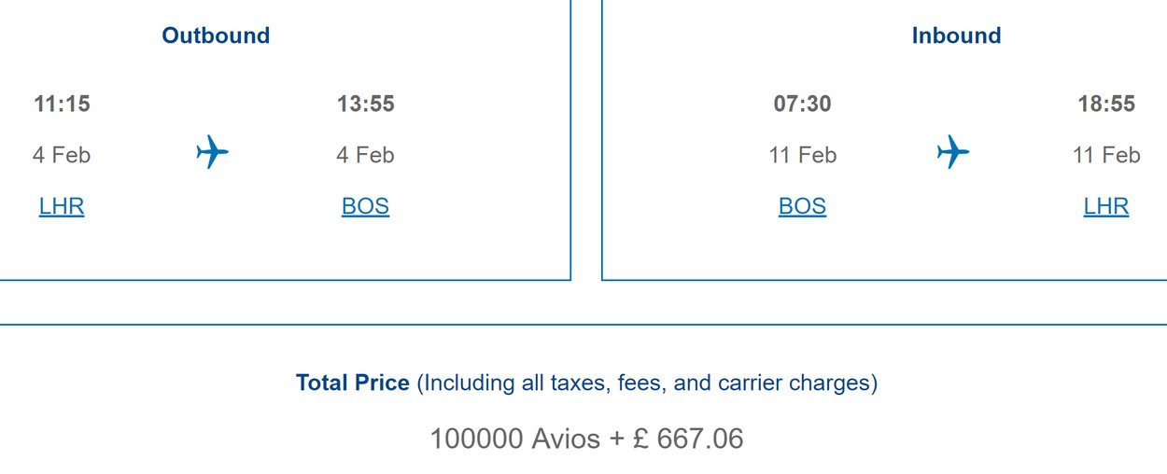Open the LHR departure airport link in Outbound
The width and height of the screenshot is (1167, 474).
click(62, 206)
